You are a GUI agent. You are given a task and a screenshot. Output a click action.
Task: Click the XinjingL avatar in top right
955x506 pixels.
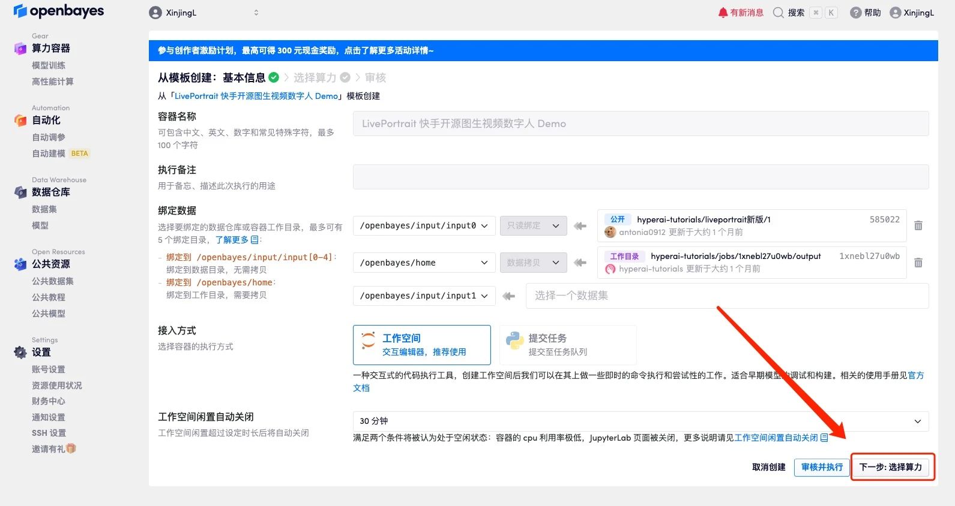tap(895, 13)
